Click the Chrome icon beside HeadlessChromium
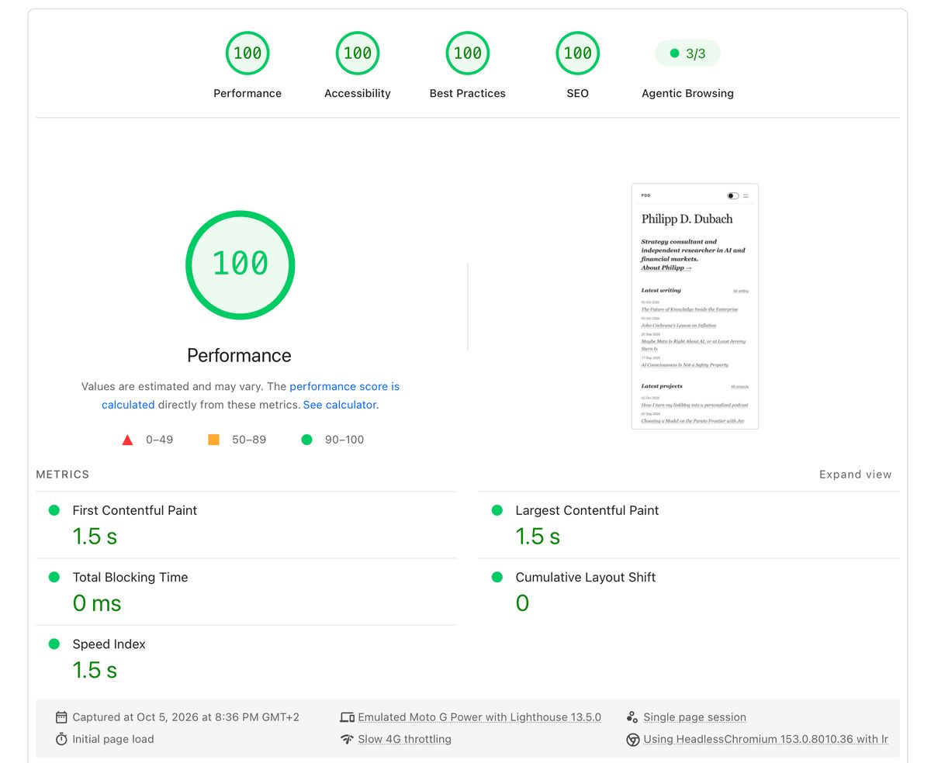 coord(632,740)
